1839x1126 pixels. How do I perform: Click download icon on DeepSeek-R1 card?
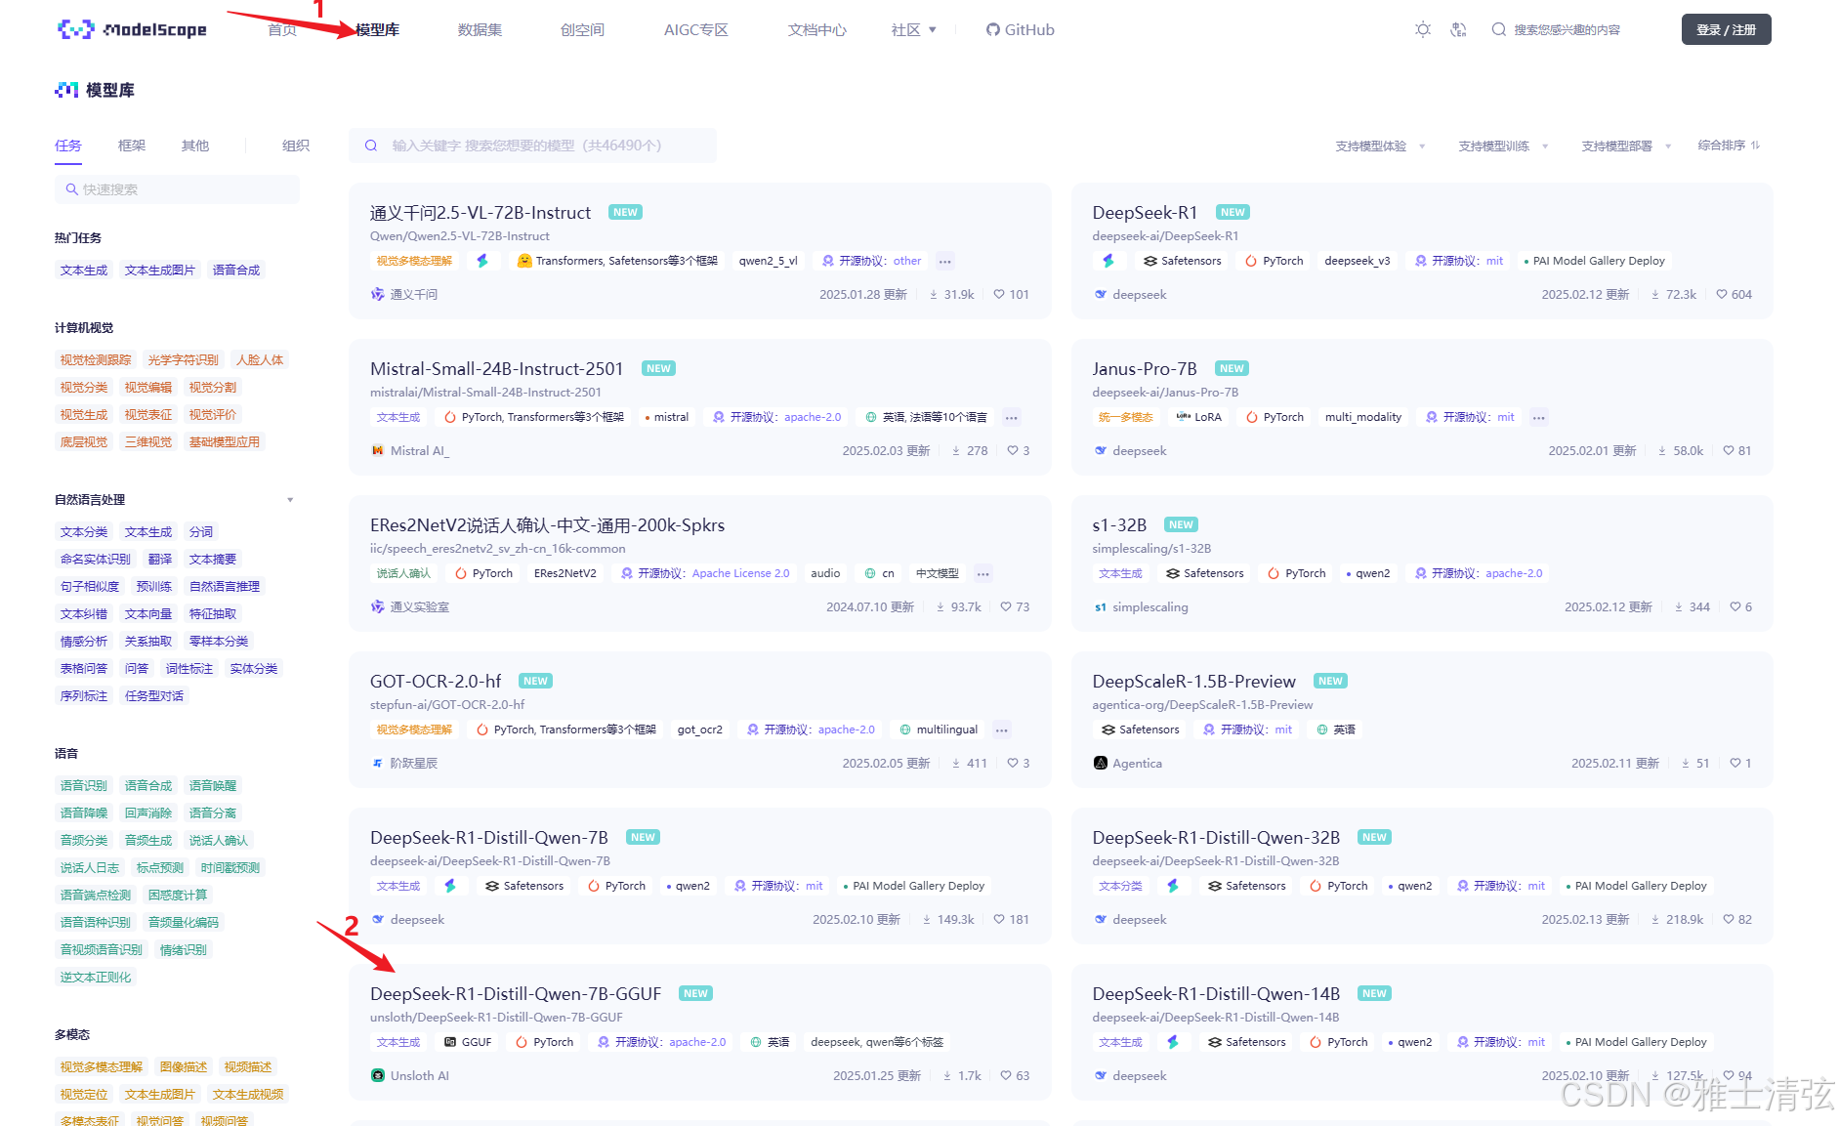pyautogui.click(x=1655, y=294)
